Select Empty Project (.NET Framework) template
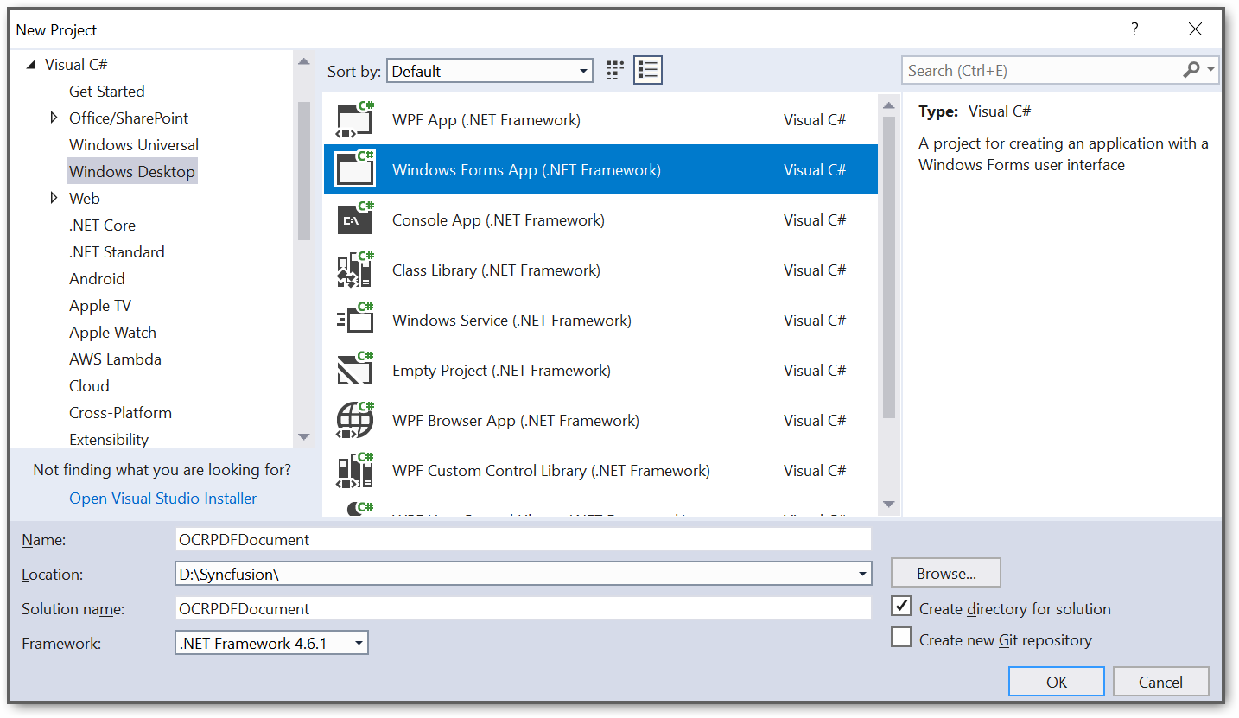The image size is (1239, 718). (600, 370)
